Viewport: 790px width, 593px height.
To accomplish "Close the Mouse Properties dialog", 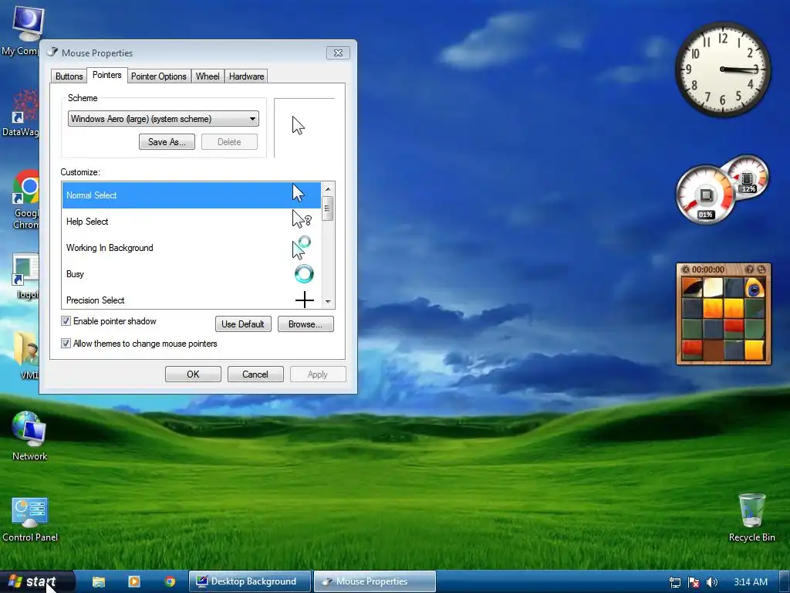I will coord(338,53).
